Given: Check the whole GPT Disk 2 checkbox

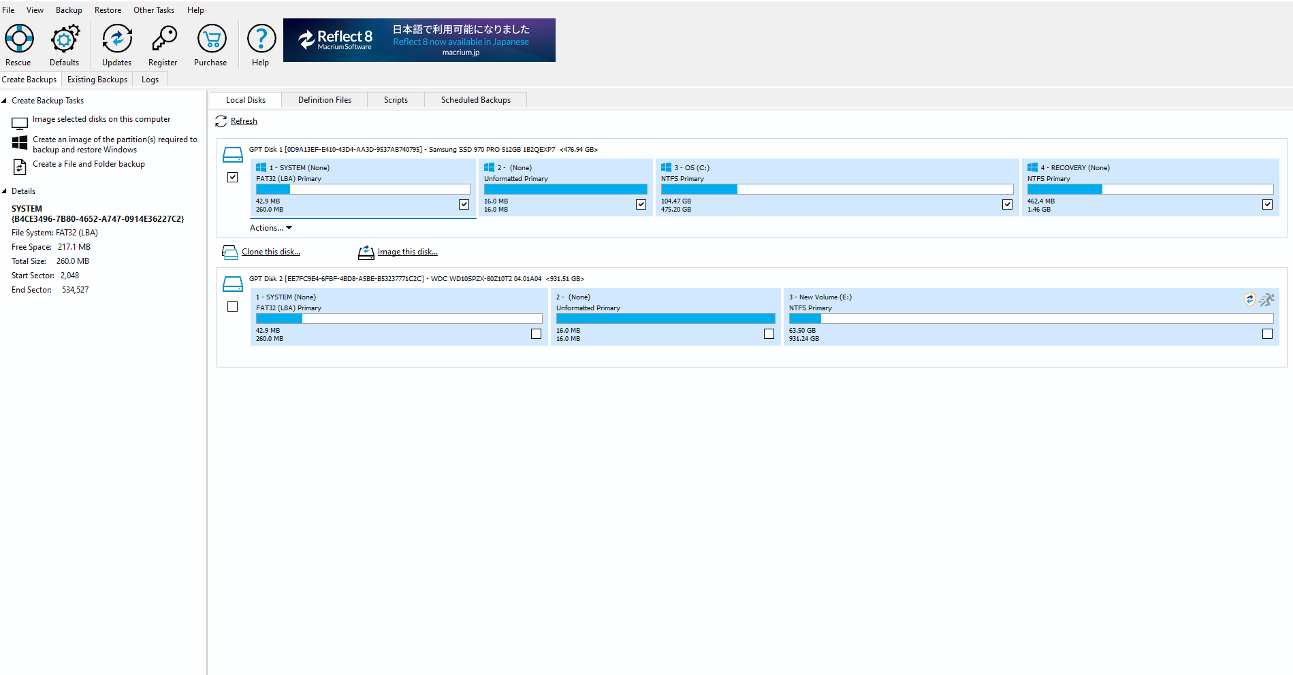Looking at the screenshot, I should pyautogui.click(x=233, y=307).
